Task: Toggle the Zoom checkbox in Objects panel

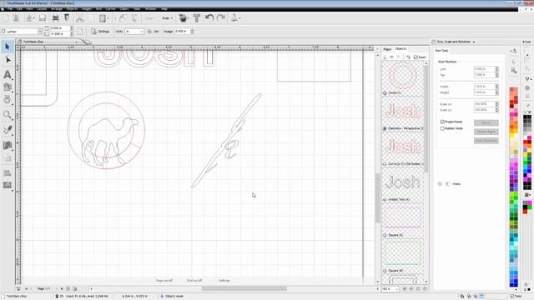Action: [416, 57]
